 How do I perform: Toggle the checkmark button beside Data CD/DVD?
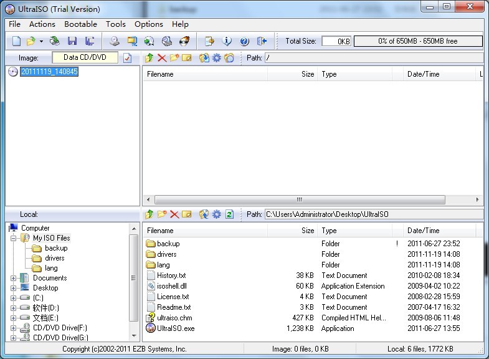pyautogui.click(x=128, y=58)
